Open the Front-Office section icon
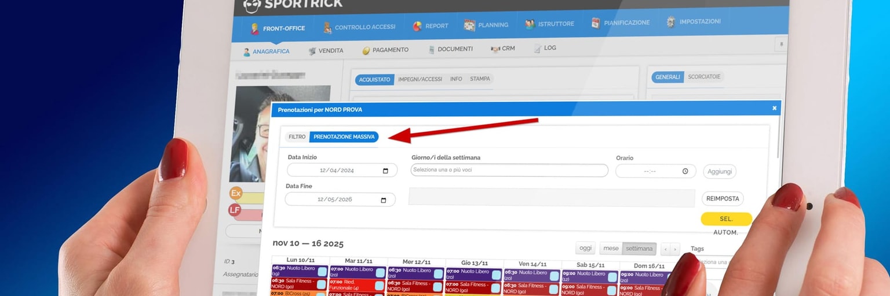Screen dimensions: 890x296 pos(255,28)
